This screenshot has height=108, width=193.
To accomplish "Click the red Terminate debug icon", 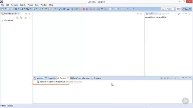I will 84,9.
